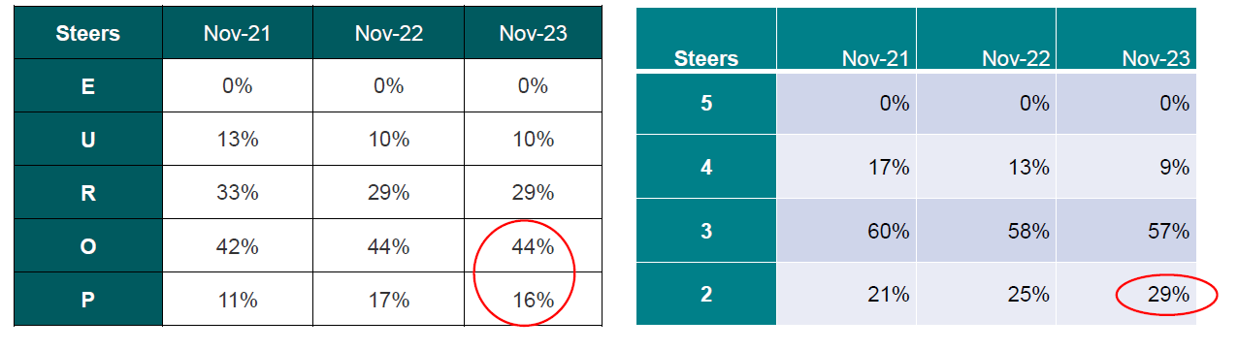
Task: Click the Nov-21 header in the left table
Action: [237, 34]
